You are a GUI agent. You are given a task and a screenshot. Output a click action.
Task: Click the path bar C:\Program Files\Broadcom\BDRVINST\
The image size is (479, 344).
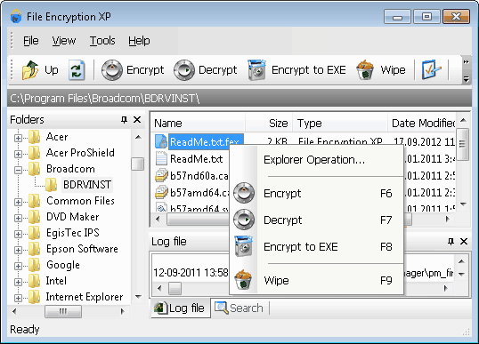(239, 98)
